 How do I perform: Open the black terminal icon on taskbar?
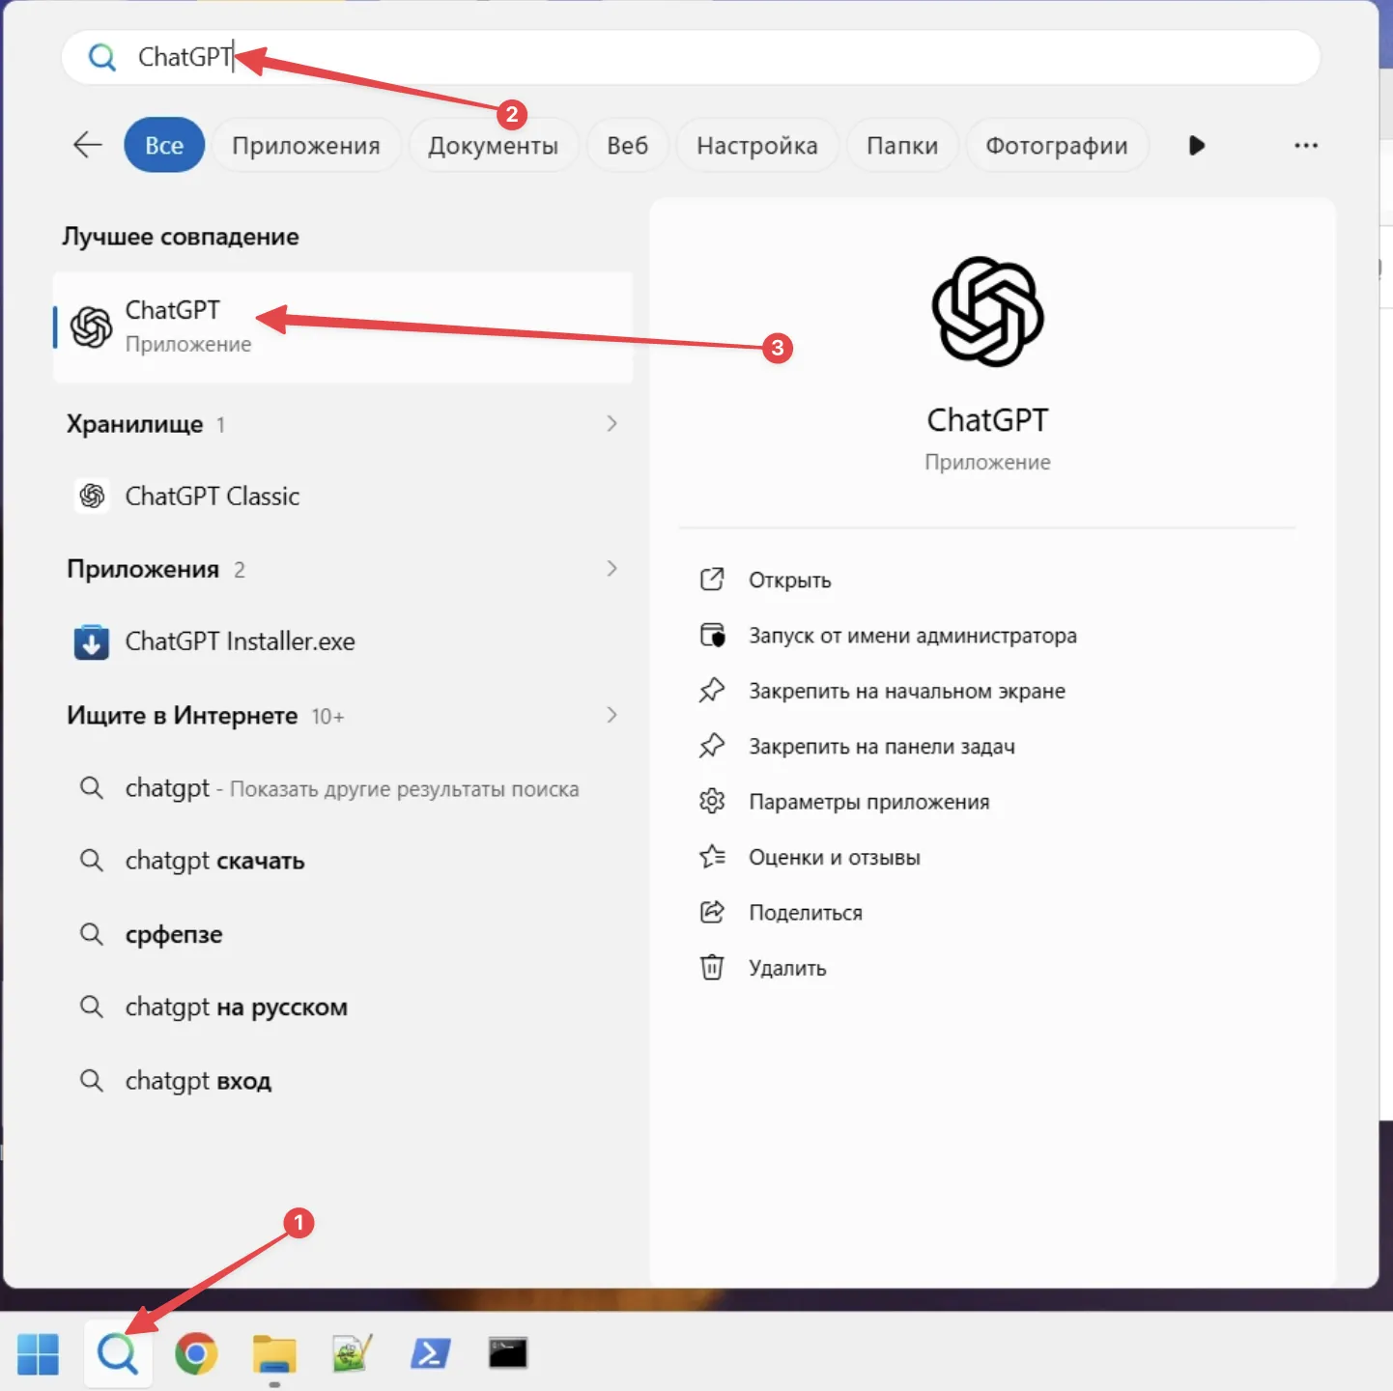pos(508,1353)
